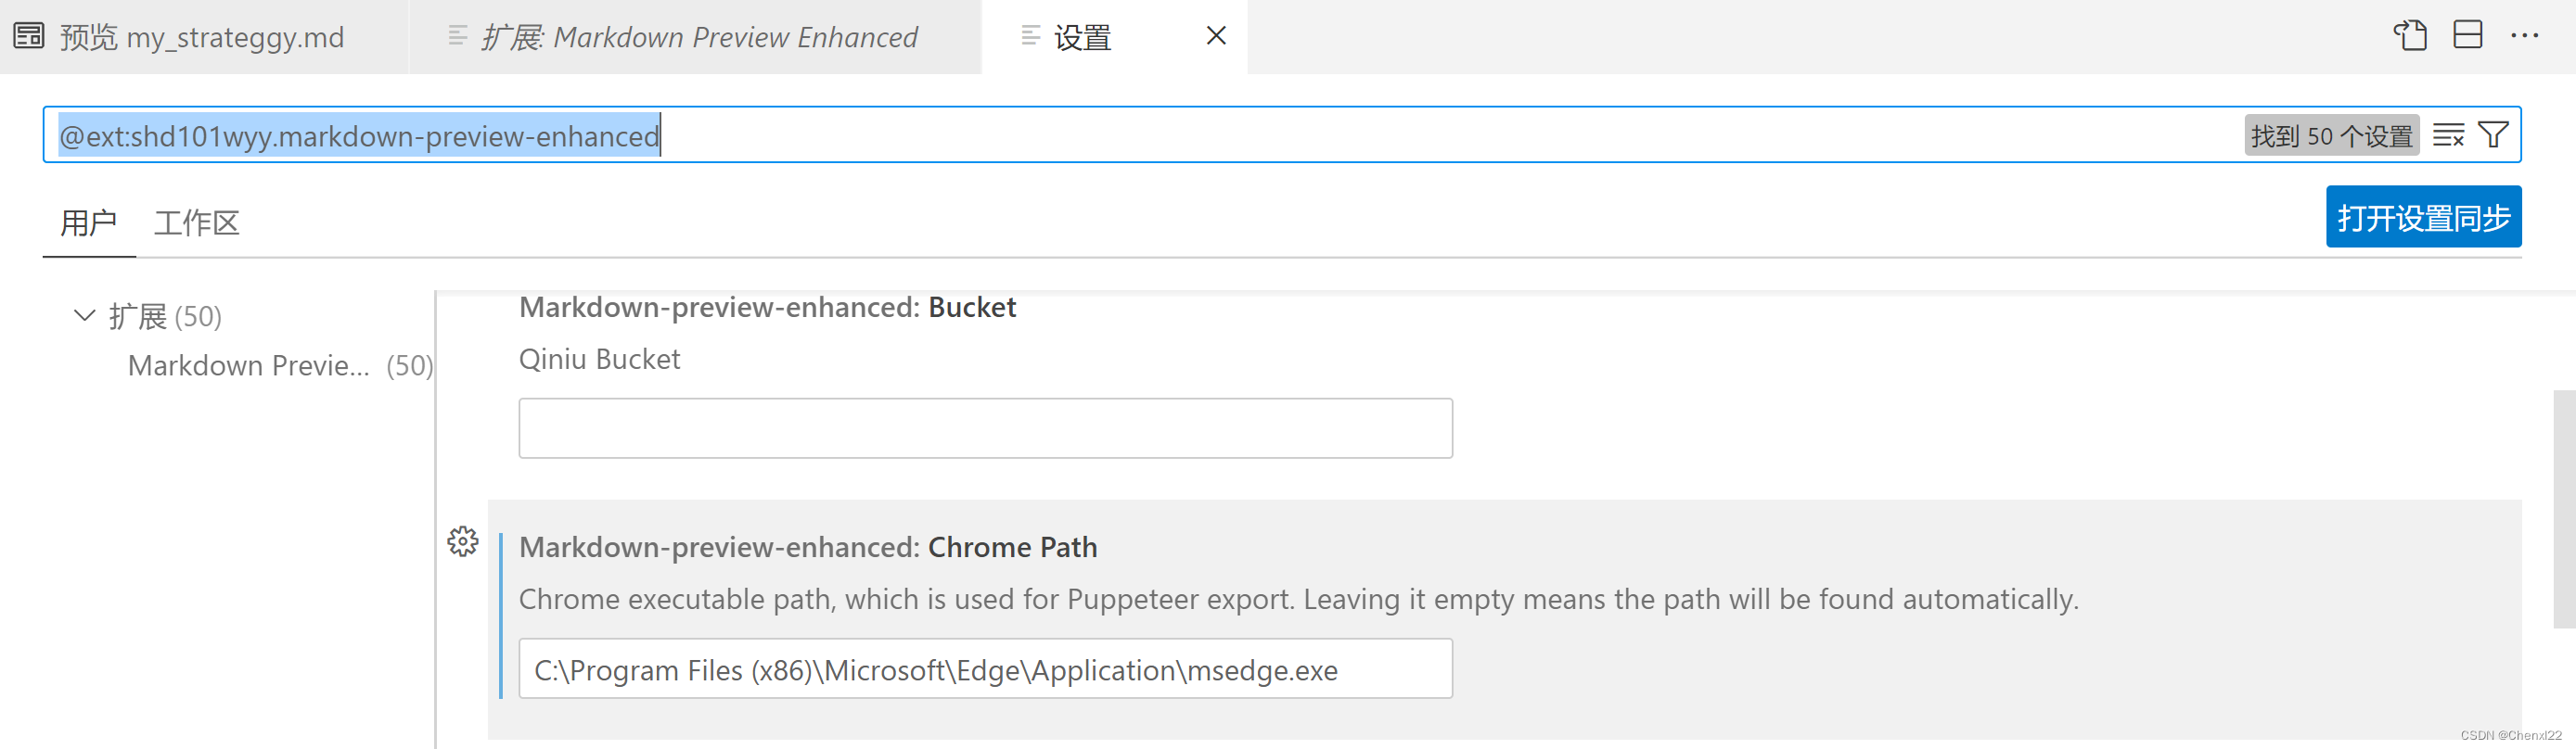Open settings in JSON editor
Screen dimensions: 2576x749
[x=2410, y=35]
